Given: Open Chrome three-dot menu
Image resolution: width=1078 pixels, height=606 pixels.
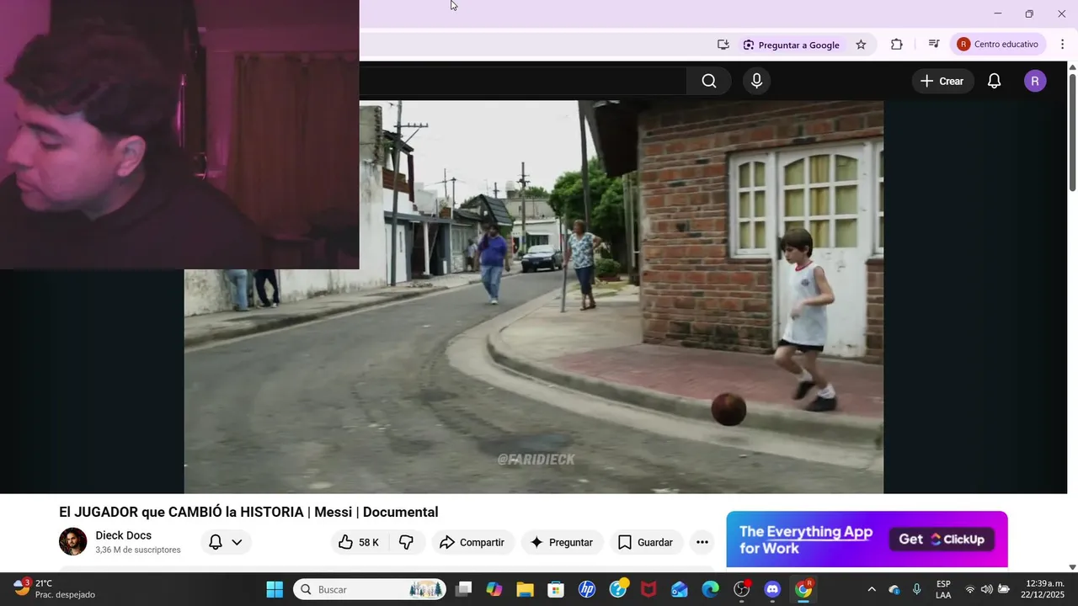Looking at the screenshot, I should point(1062,45).
